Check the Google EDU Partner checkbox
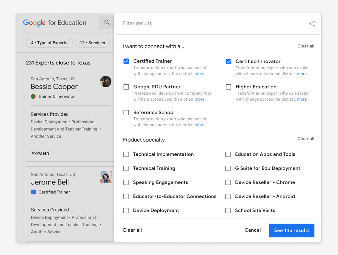 126,87
